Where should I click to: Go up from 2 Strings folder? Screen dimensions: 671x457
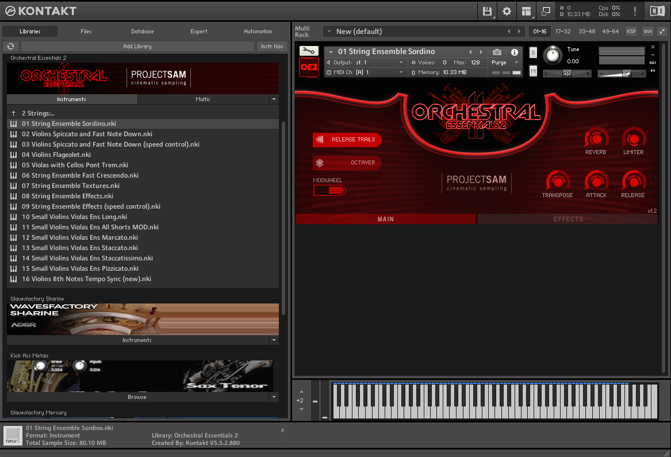(x=14, y=113)
